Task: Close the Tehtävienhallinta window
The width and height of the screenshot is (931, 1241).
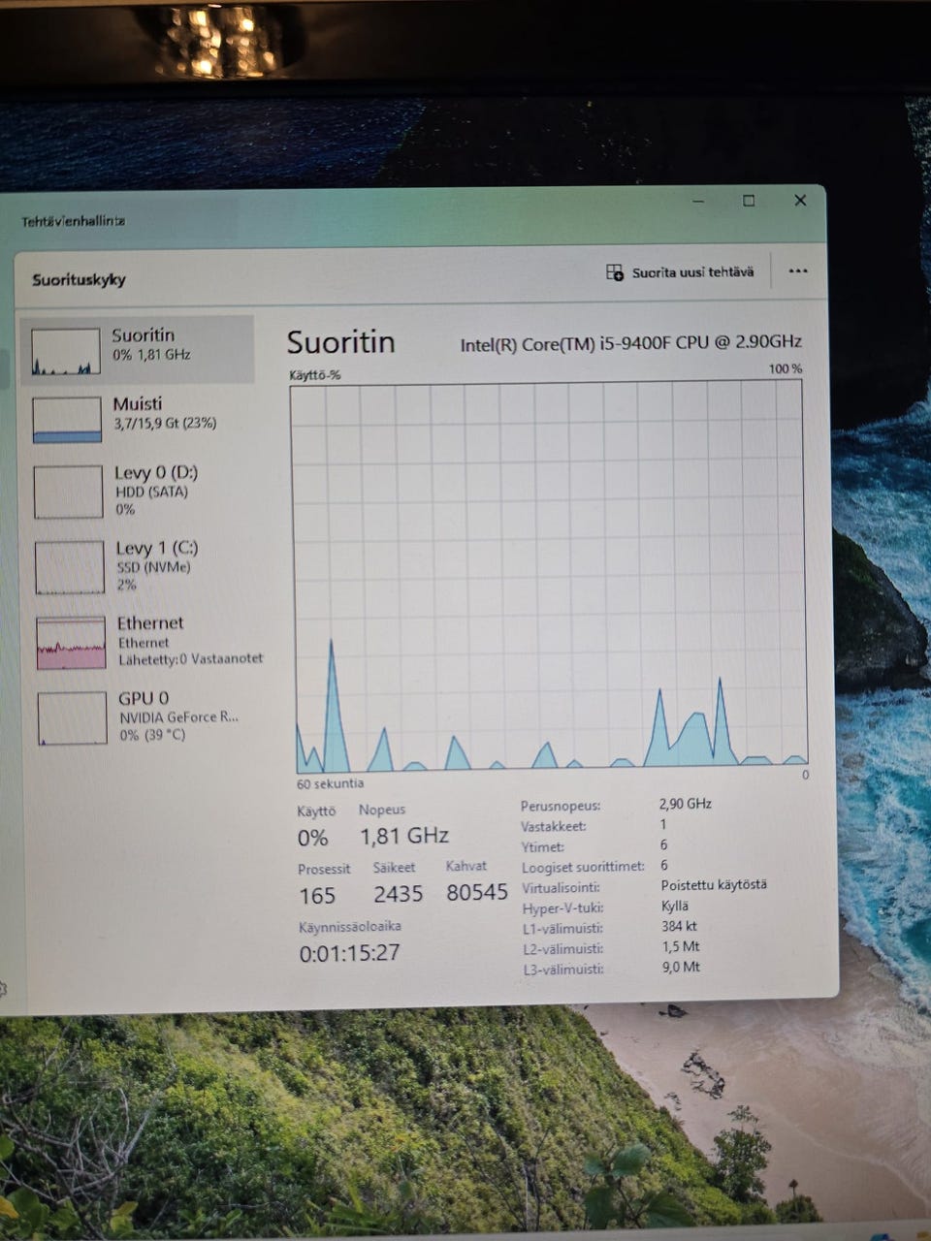Action: [x=800, y=200]
